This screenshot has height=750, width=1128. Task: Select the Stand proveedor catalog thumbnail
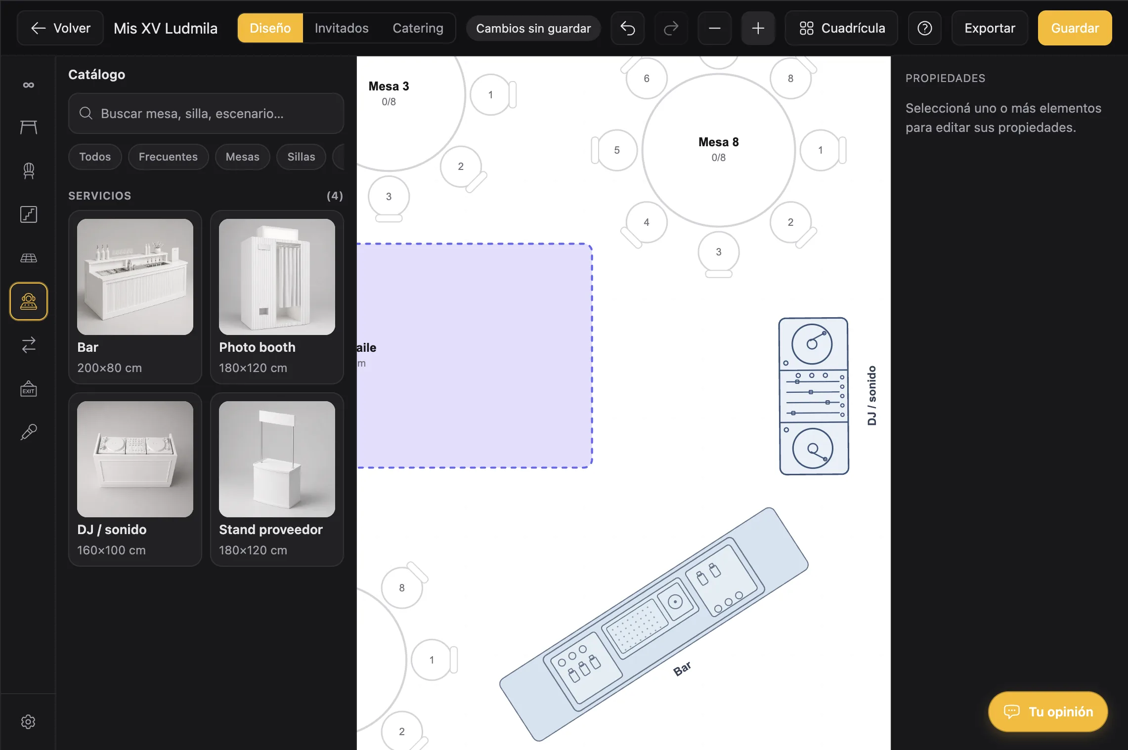[x=277, y=459]
